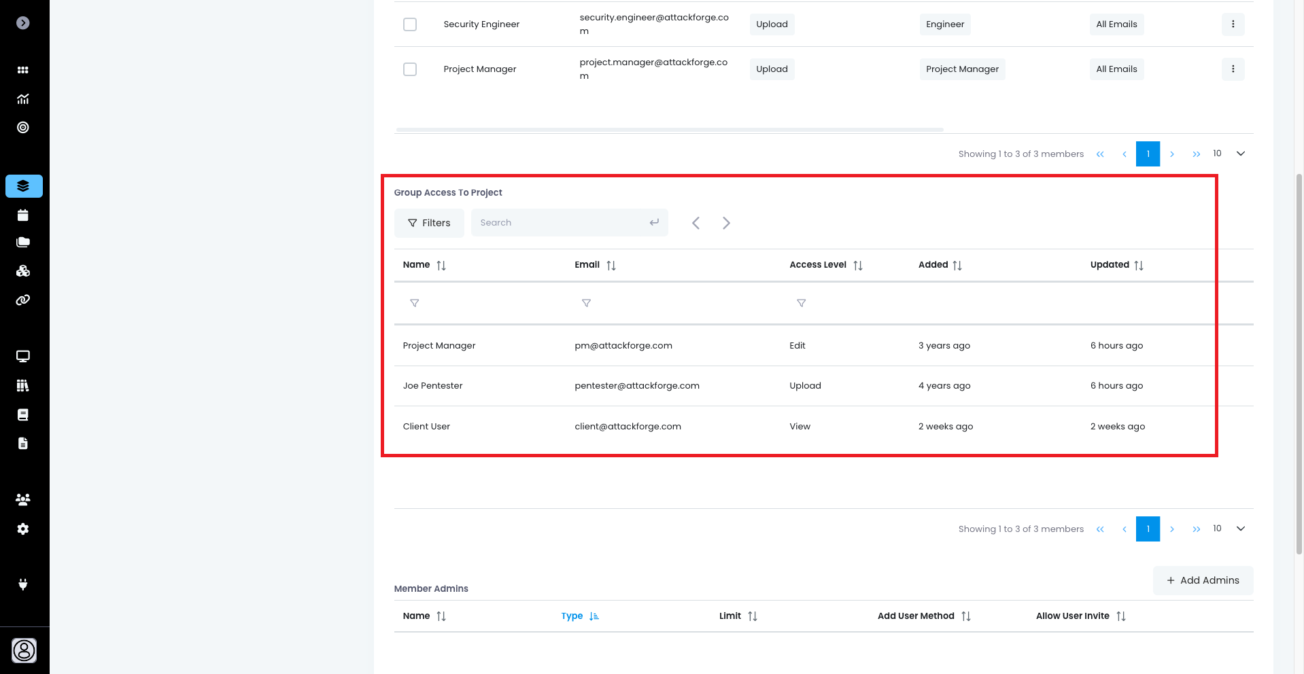1304x674 pixels.
Task: Click the horizontal scrollbar under members table
Action: pos(669,129)
